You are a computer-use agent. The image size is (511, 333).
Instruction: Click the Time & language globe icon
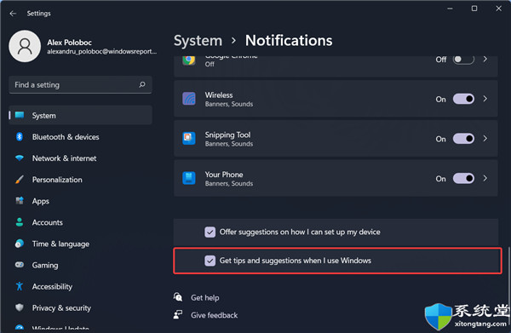pos(20,244)
